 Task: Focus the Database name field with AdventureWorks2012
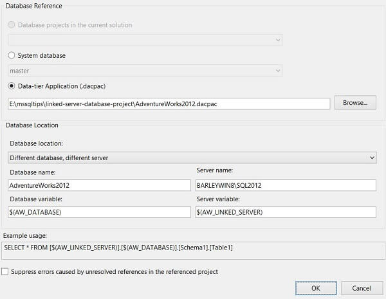point(99,185)
